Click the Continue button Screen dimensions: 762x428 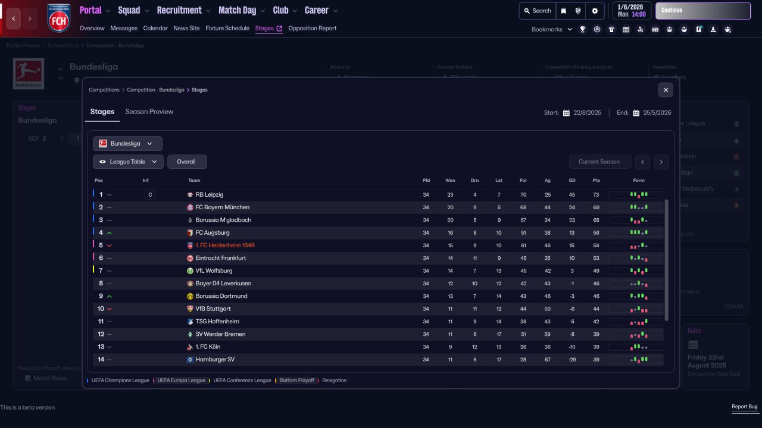coord(703,11)
